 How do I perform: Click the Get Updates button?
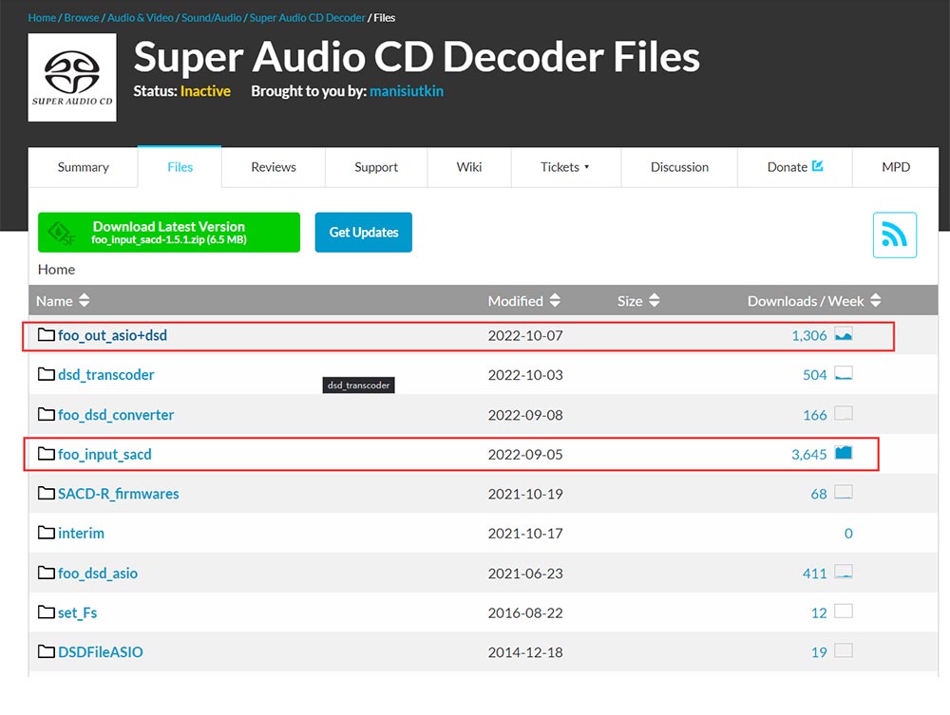[364, 233]
